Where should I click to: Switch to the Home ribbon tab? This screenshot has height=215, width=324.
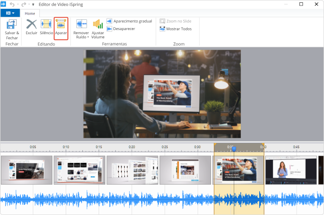coord(30,13)
